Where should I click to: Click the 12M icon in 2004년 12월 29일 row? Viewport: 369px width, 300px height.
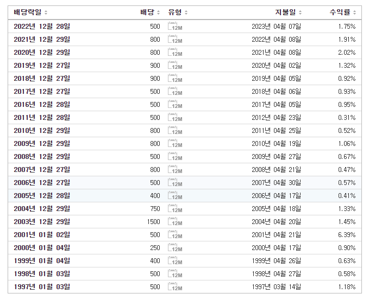pyautogui.click(x=175, y=209)
